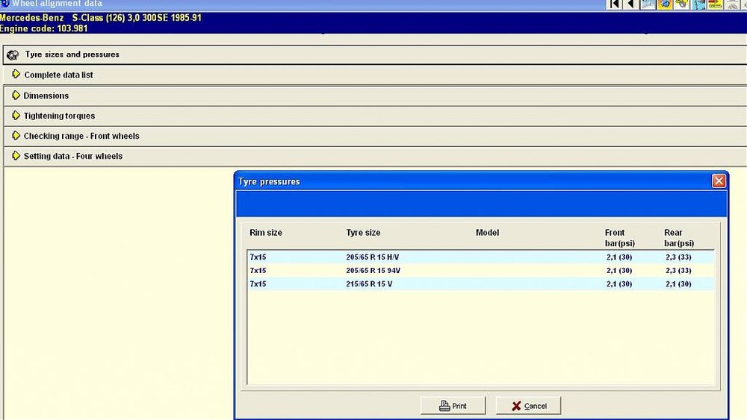The image size is (747, 420).
Task: Expand the Tightening torques section
Action: point(375,116)
